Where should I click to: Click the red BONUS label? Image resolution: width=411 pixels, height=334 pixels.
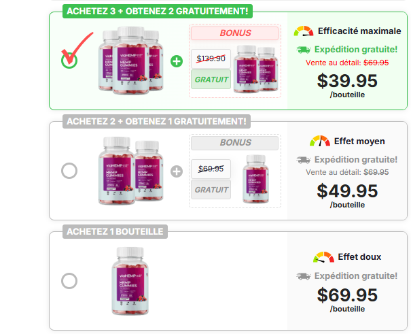click(234, 33)
